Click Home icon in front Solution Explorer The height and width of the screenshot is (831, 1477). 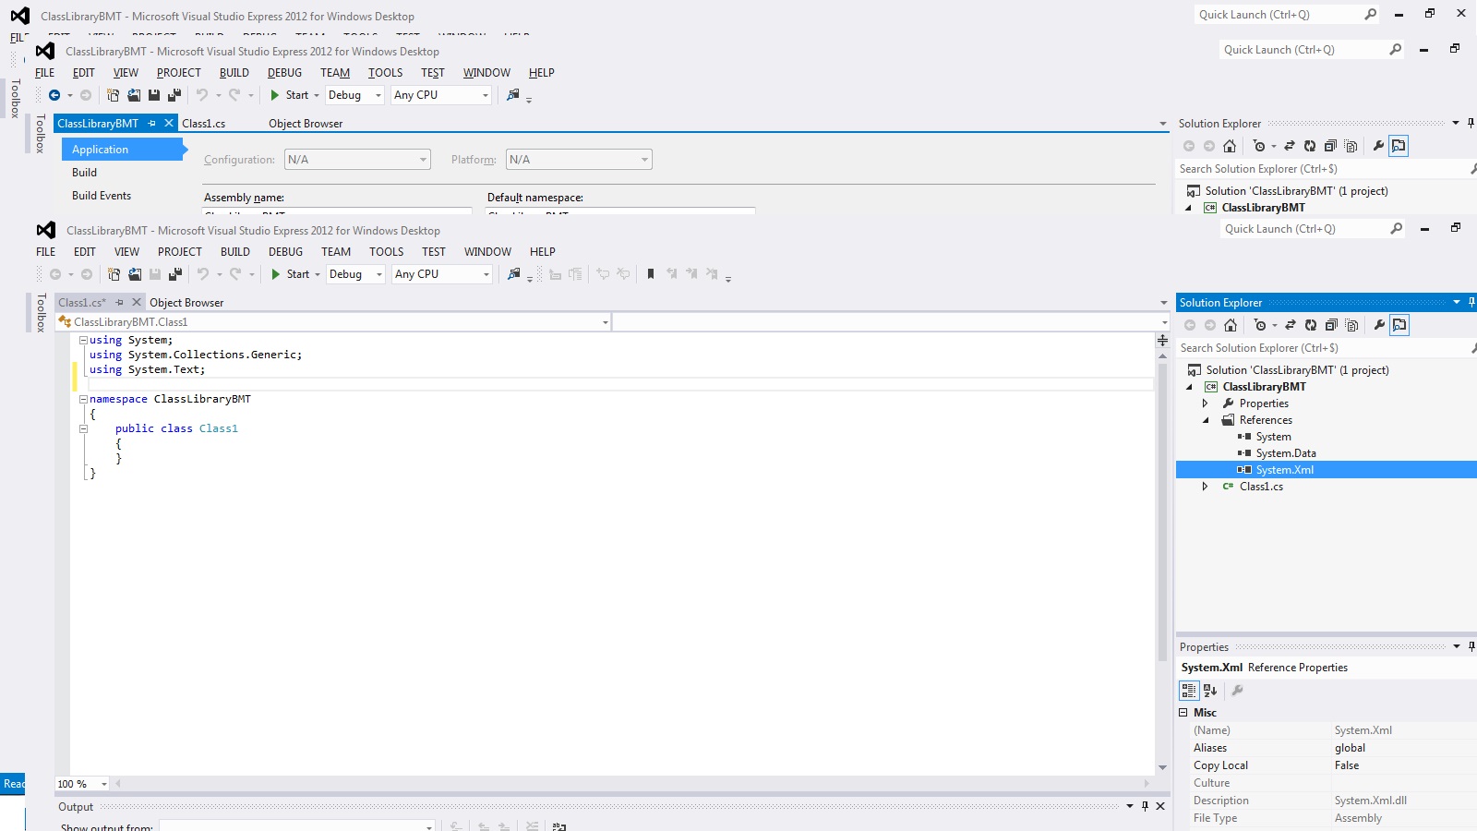click(1231, 325)
